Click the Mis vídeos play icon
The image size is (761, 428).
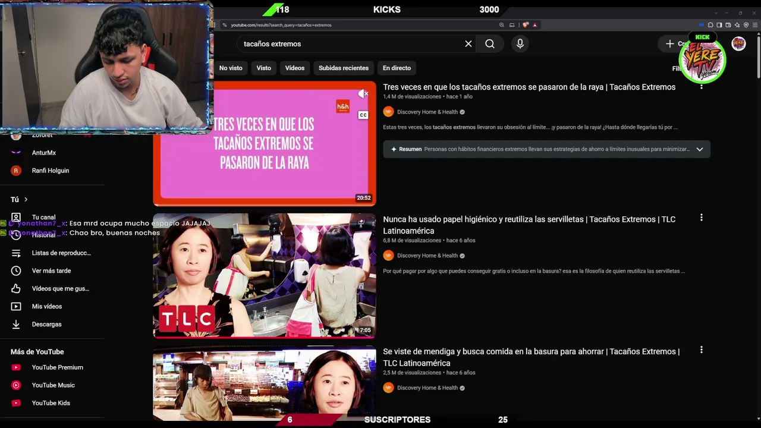16,307
